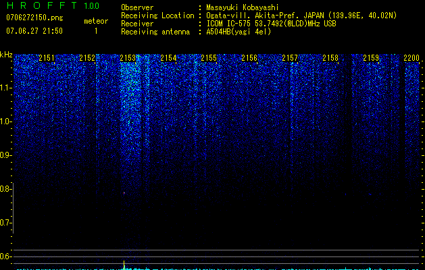The image size is (425, 270).
Task: Click the 1.0 kHz axis label
Action: point(5,122)
